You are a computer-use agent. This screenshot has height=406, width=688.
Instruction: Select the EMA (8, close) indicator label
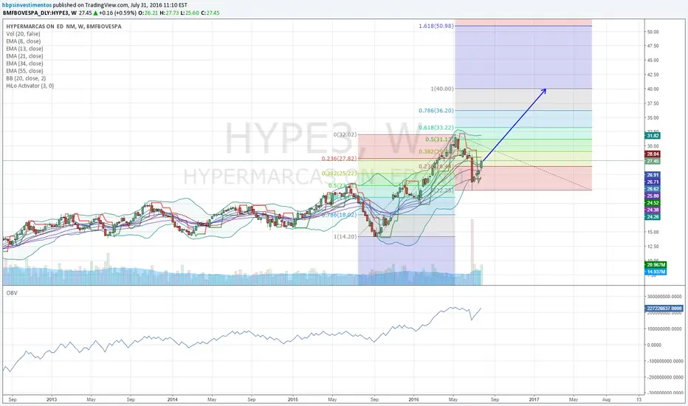(24, 41)
